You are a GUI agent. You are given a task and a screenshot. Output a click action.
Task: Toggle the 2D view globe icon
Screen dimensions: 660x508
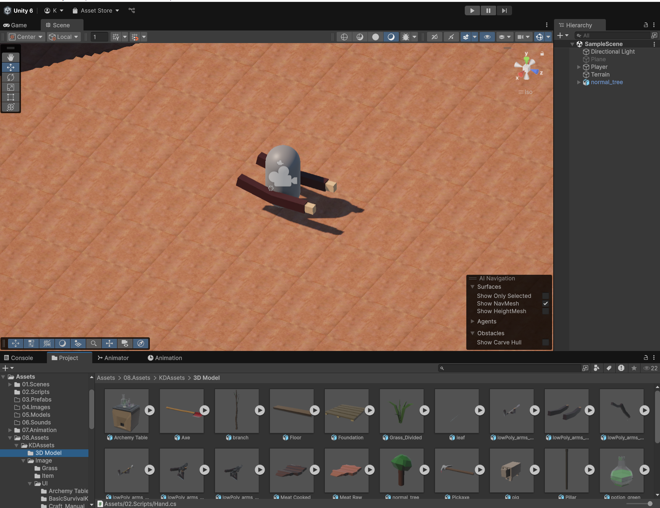[344, 37]
